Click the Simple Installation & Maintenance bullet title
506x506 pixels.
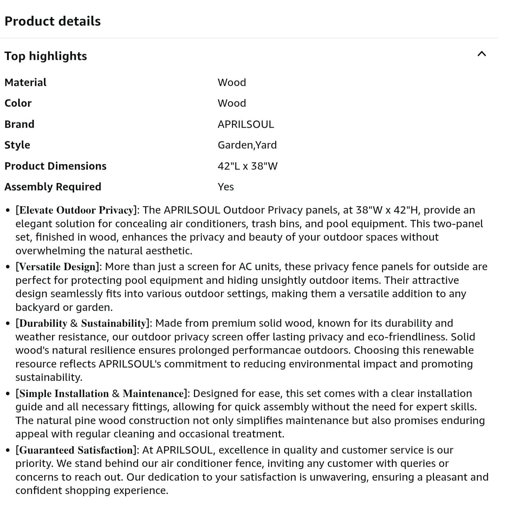(x=102, y=394)
